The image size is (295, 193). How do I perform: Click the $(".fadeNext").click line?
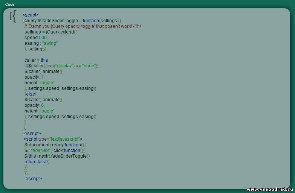(55, 150)
